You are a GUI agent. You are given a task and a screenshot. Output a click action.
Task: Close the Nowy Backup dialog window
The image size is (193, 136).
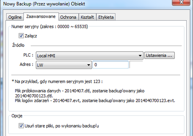pos(181,2)
